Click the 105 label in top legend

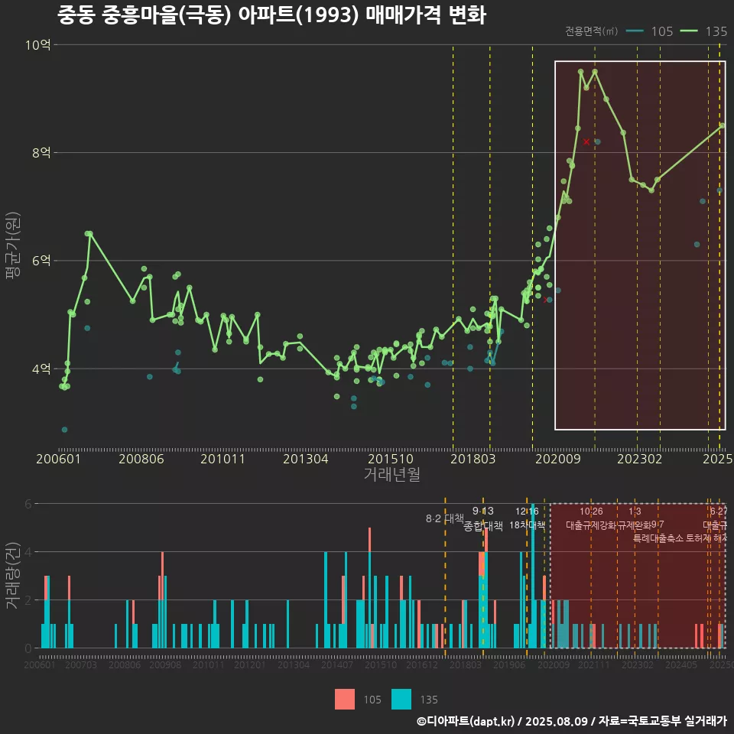(662, 31)
